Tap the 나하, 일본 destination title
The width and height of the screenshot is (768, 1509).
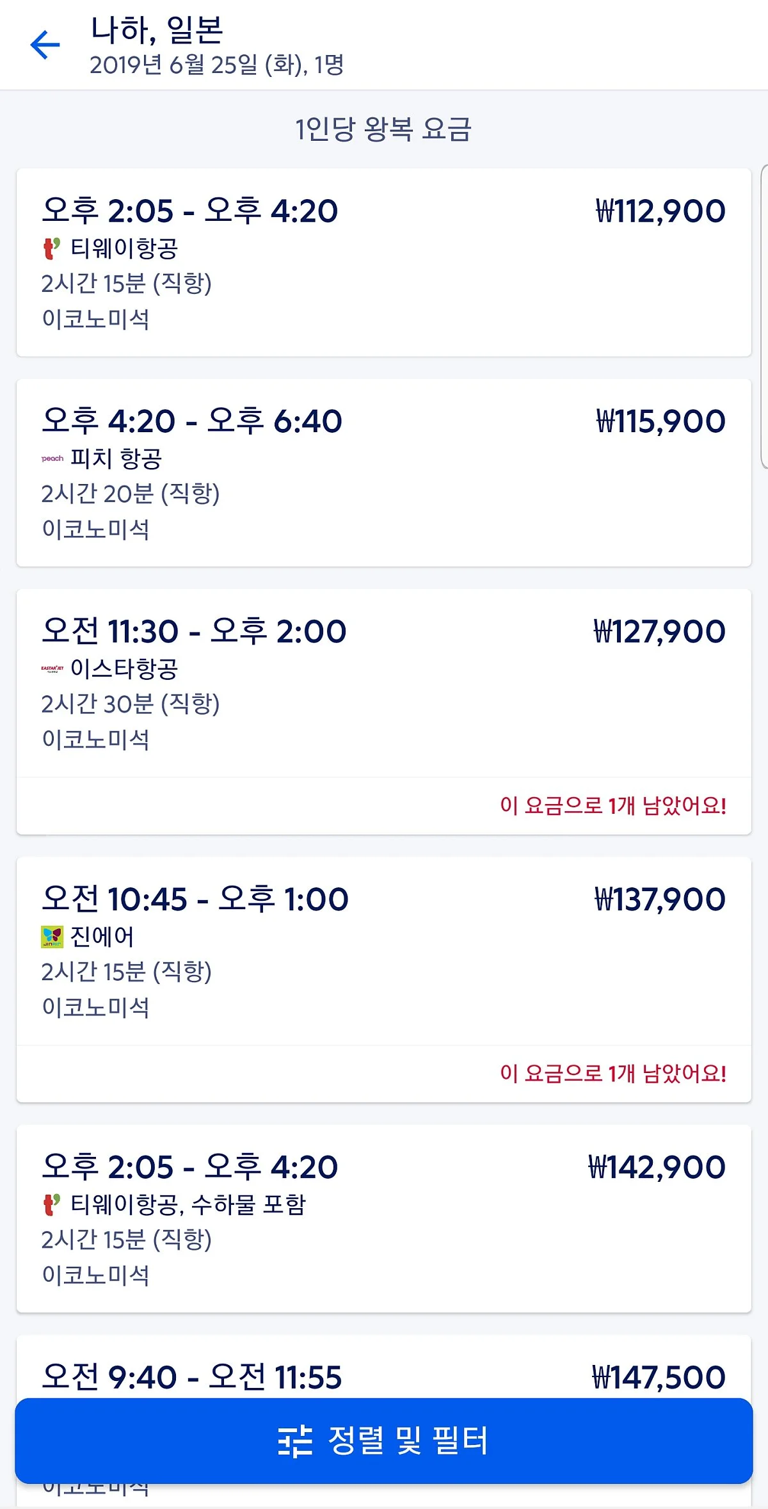pos(157,29)
